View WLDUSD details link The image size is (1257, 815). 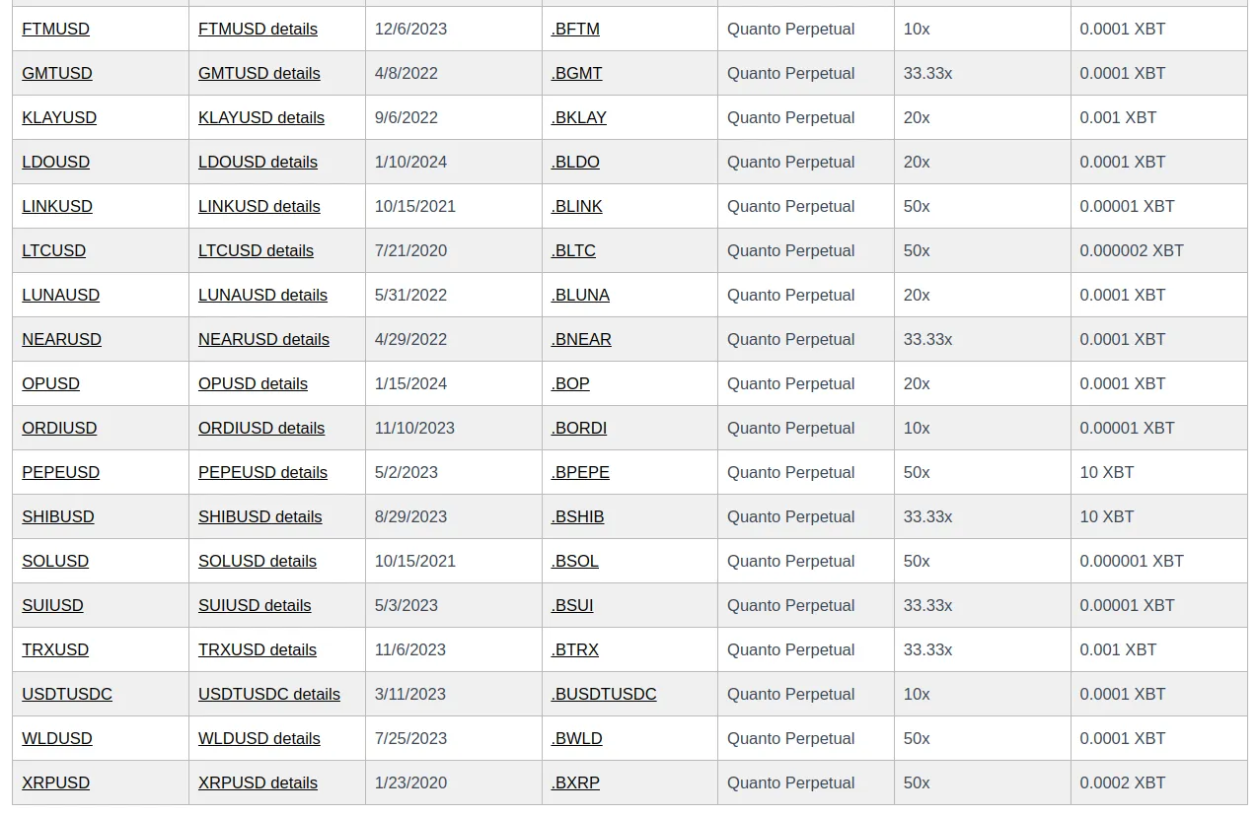tap(259, 738)
